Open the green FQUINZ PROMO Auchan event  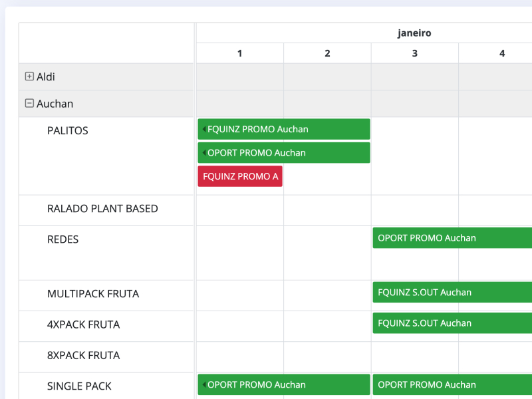286,129
